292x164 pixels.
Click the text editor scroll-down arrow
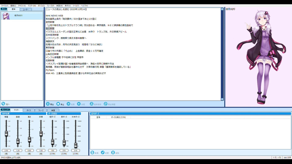tap(222, 99)
